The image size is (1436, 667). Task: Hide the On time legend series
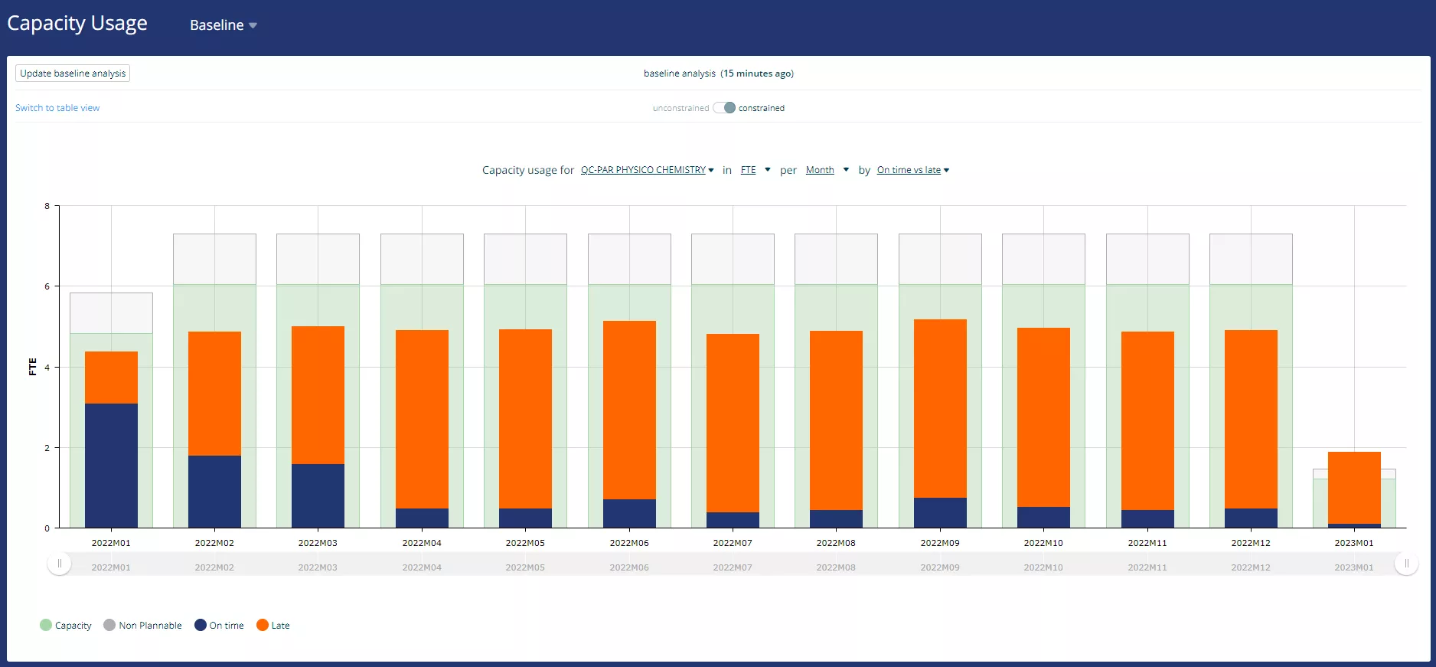tap(220, 625)
